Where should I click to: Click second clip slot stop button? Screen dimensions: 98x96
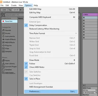[84, 20]
